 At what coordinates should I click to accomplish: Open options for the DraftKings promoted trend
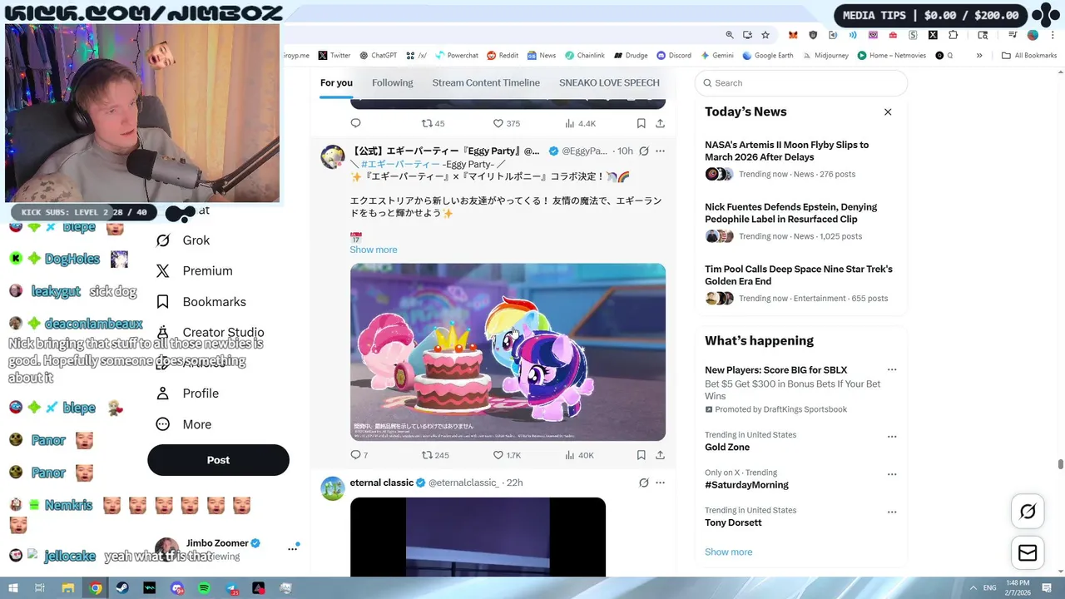click(892, 369)
